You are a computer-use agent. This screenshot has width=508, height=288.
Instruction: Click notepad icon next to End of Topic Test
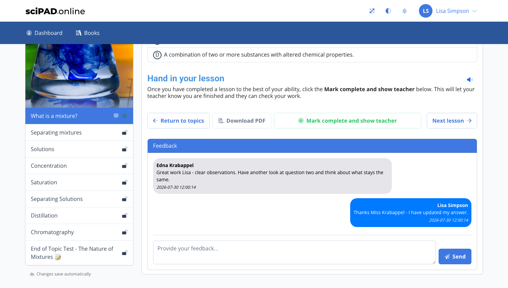point(58,257)
